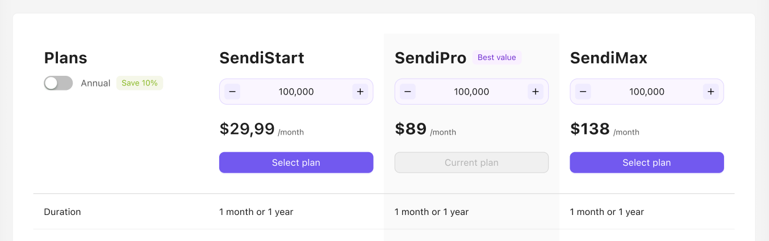Click the disabled Current plan button
This screenshot has width=769, height=241.
click(x=471, y=162)
